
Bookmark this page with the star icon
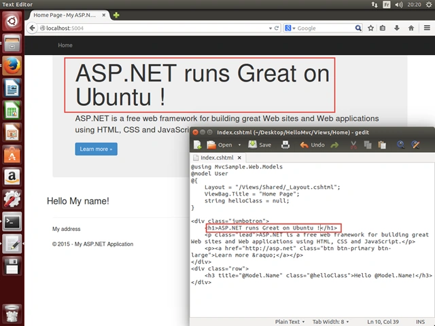370,28
